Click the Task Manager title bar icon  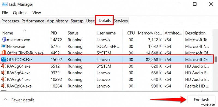click(x=5, y=4)
